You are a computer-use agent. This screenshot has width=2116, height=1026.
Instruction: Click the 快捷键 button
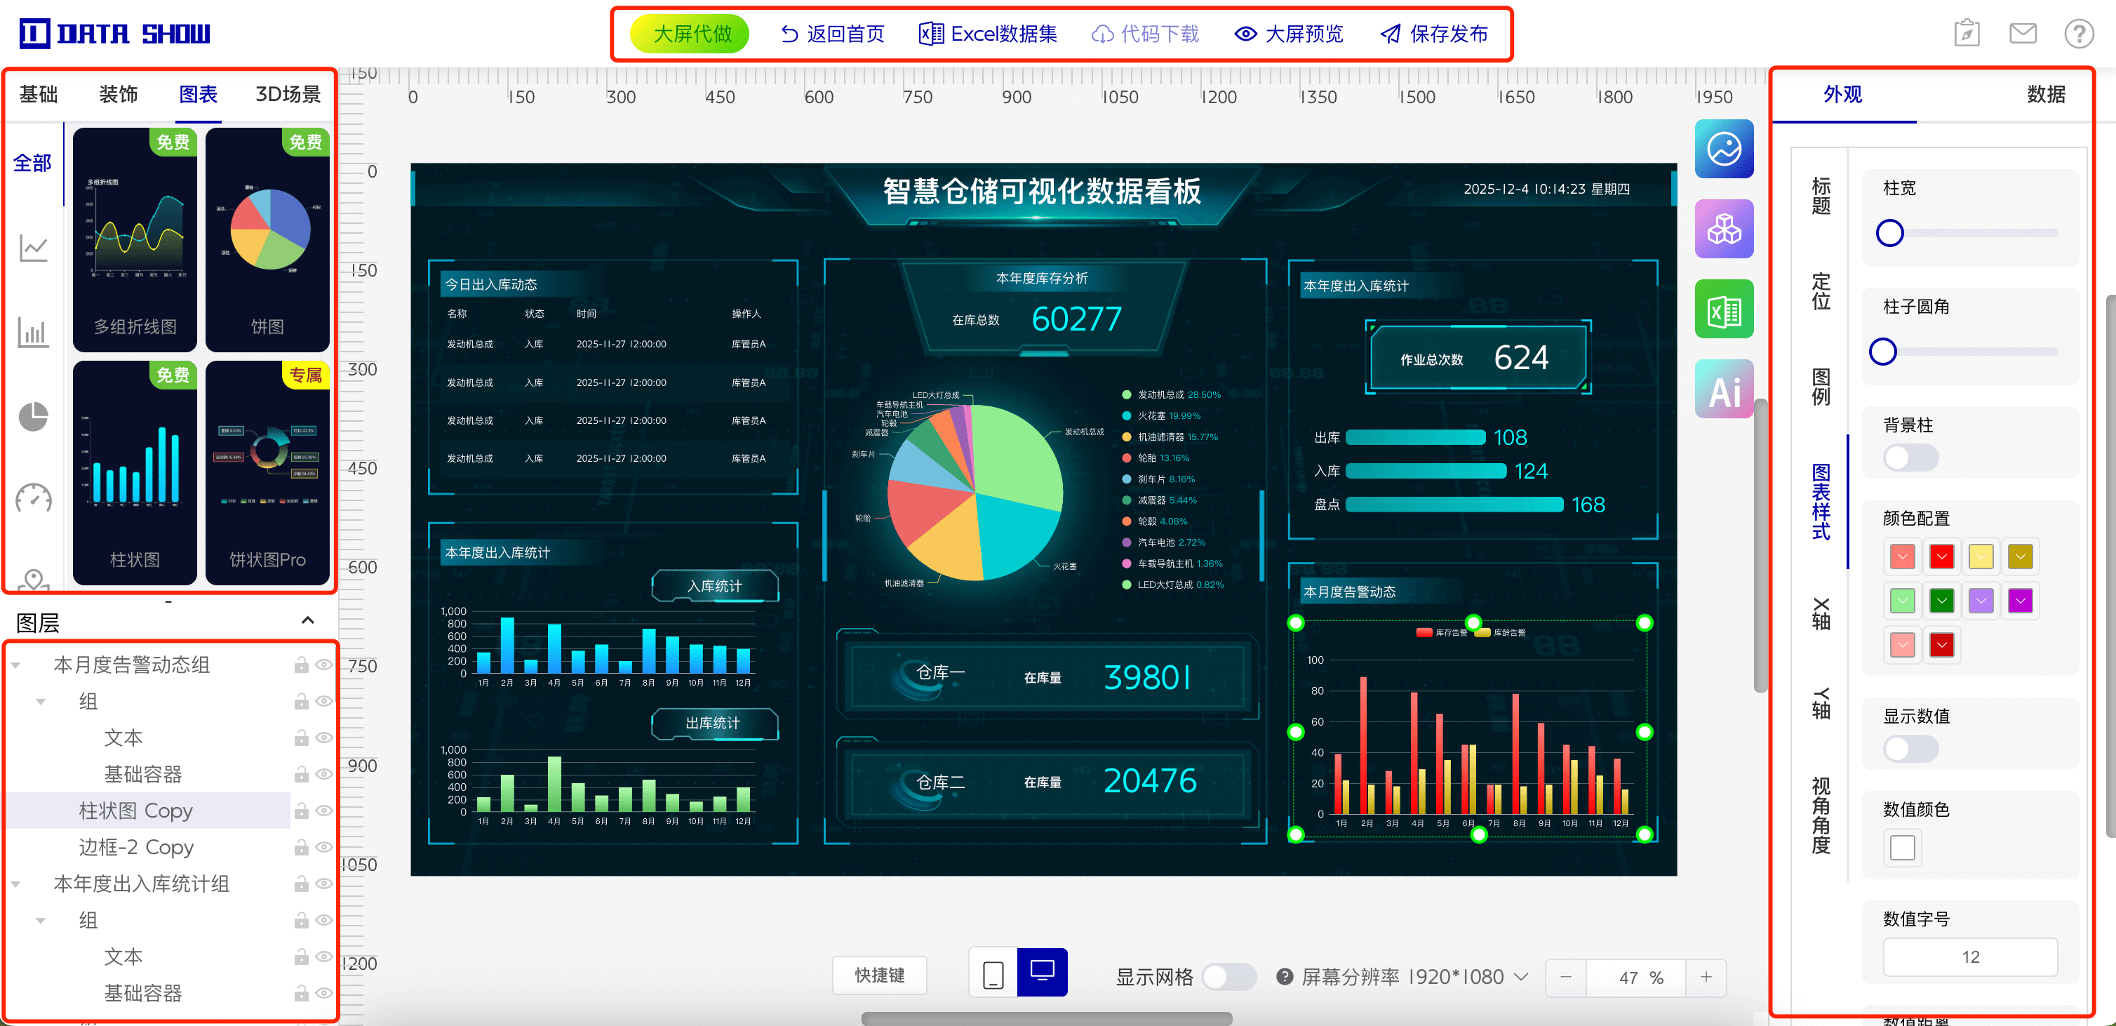(879, 975)
